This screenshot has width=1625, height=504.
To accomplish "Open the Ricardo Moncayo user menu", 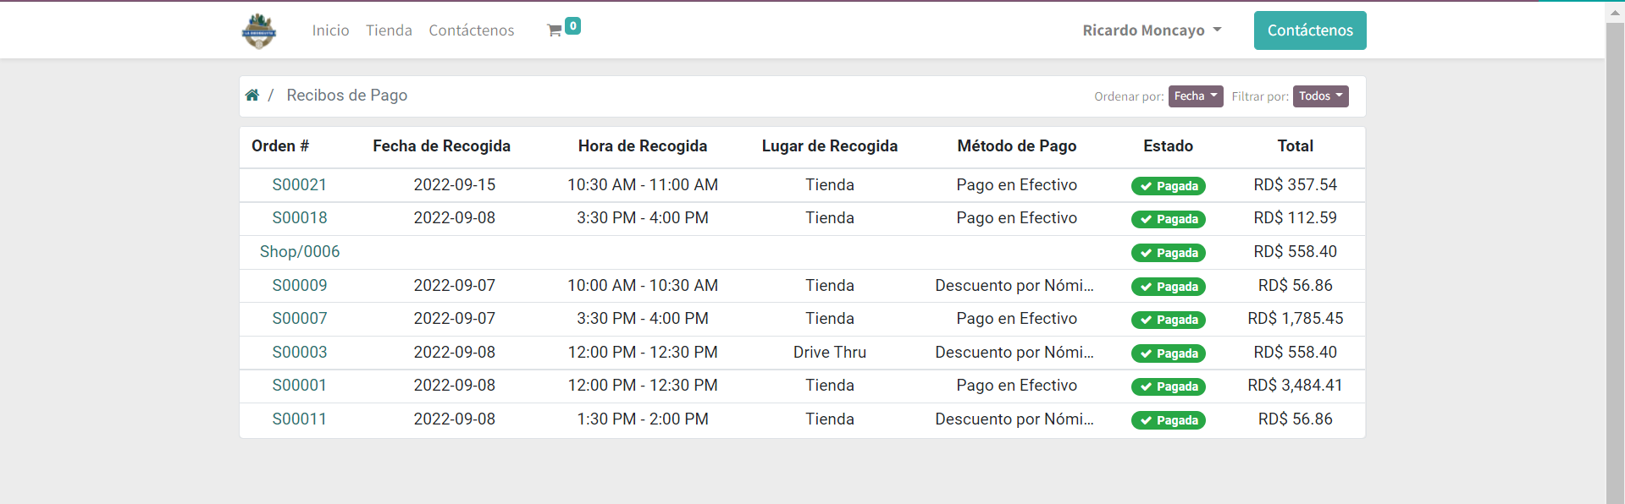I will [x=1152, y=30].
